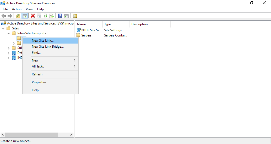Viewport: 271px width, 144px height.
Task: Restore down the window
Action: [252, 3]
